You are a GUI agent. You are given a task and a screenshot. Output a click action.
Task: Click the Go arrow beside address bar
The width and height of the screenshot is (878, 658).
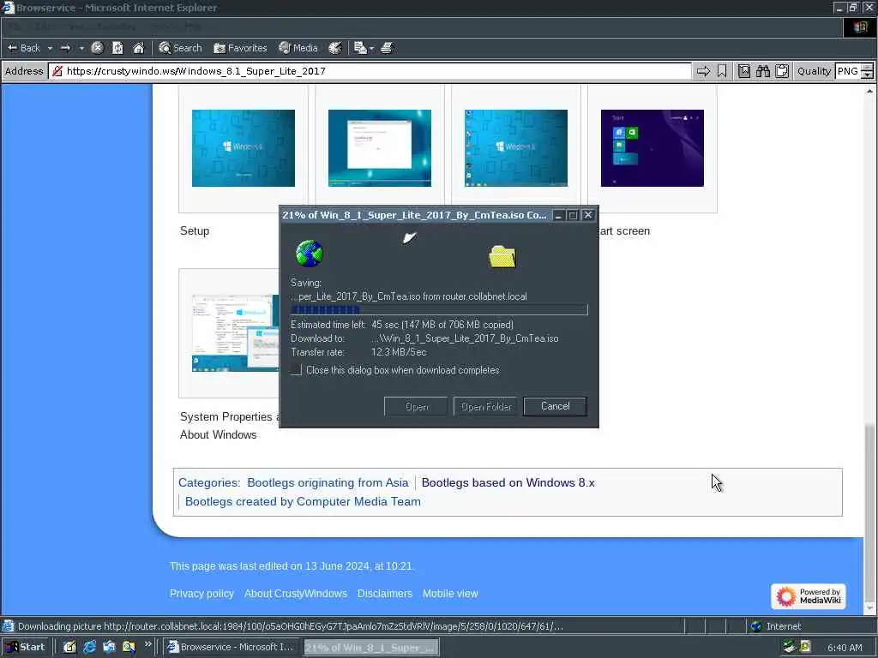coord(703,71)
